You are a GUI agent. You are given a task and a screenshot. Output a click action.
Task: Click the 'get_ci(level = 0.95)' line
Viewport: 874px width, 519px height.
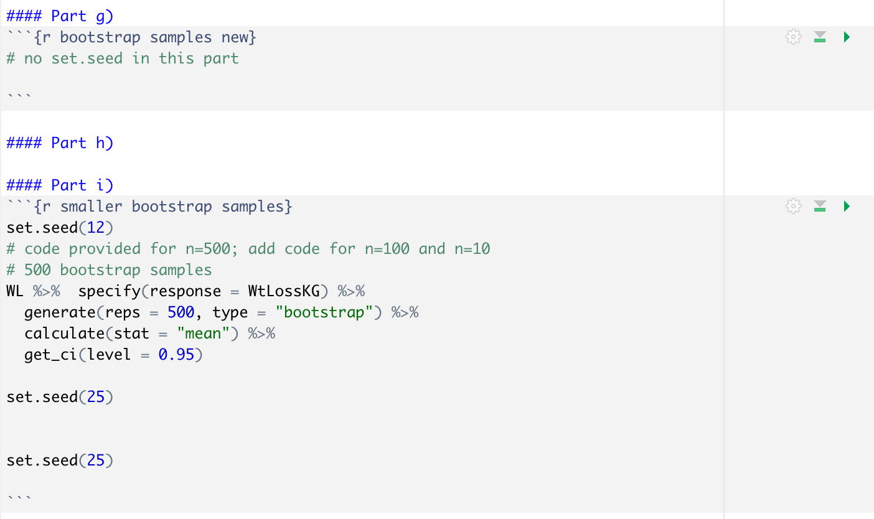tap(113, 355)
